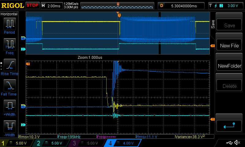Pick the -Width measurement icon

point(9,127)
